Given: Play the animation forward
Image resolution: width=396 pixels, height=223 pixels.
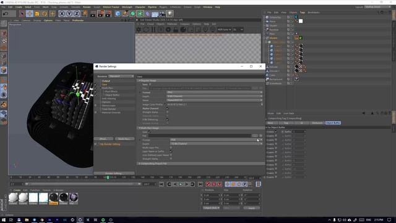Looking at the screenshot, I should pyautogui.click(x=181, y=184).
